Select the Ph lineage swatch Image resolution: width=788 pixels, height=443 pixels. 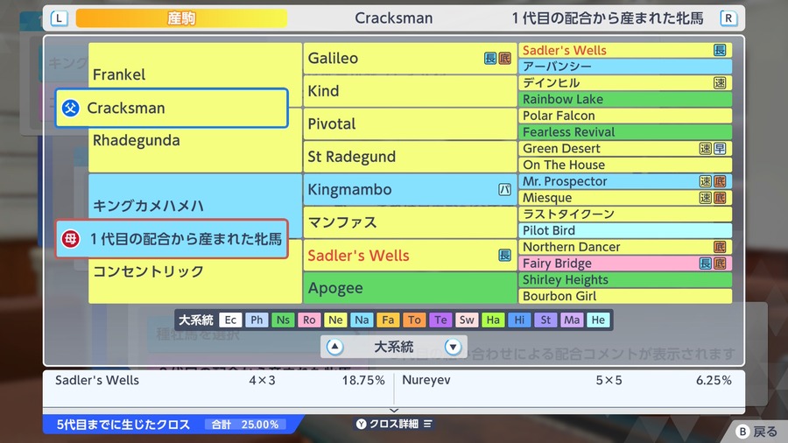tap(257, 320)
